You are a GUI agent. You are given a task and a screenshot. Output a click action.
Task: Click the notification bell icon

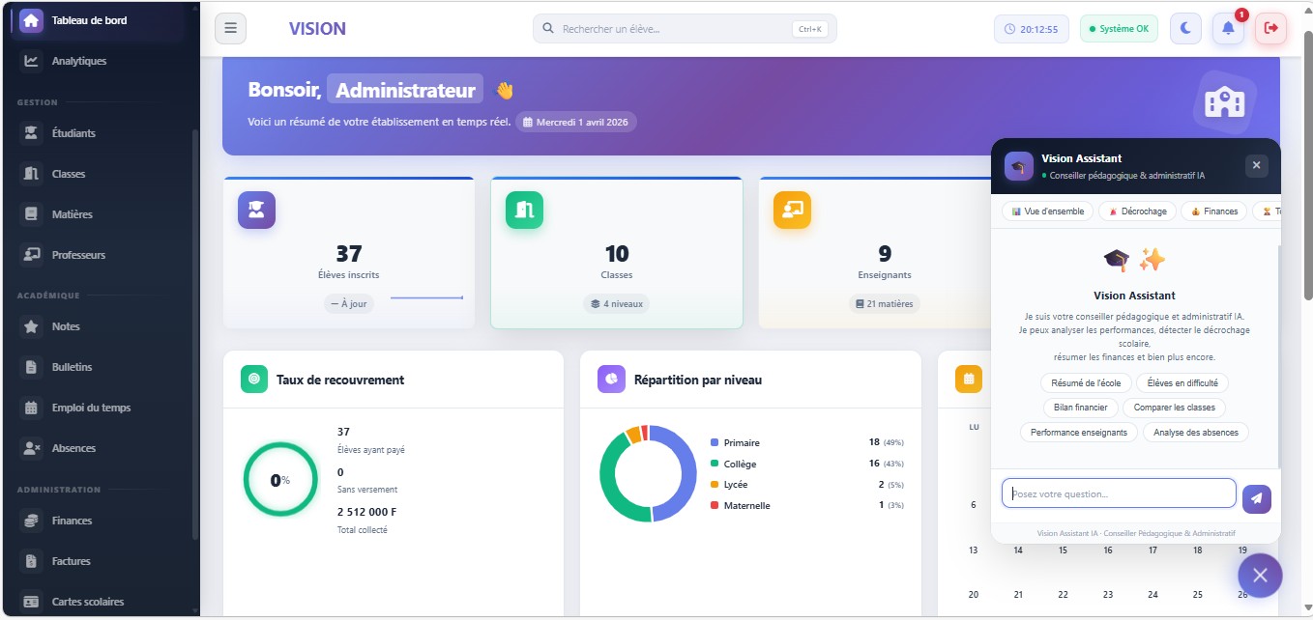click(1228, 29)
